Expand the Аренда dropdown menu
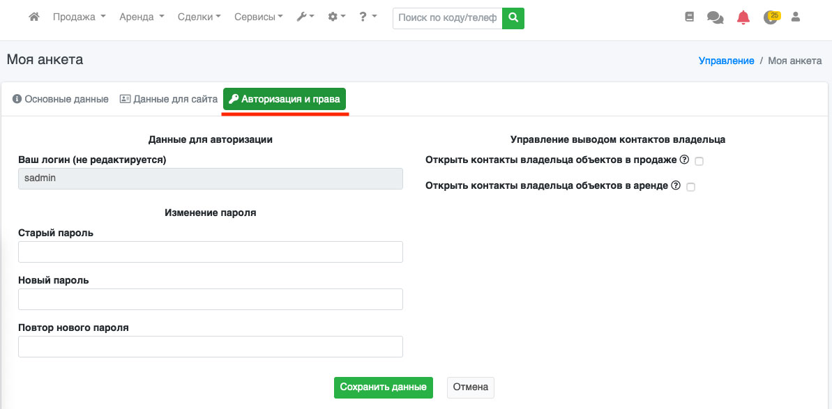The width and height of the screenshot is (832, 409). [142, 17]
